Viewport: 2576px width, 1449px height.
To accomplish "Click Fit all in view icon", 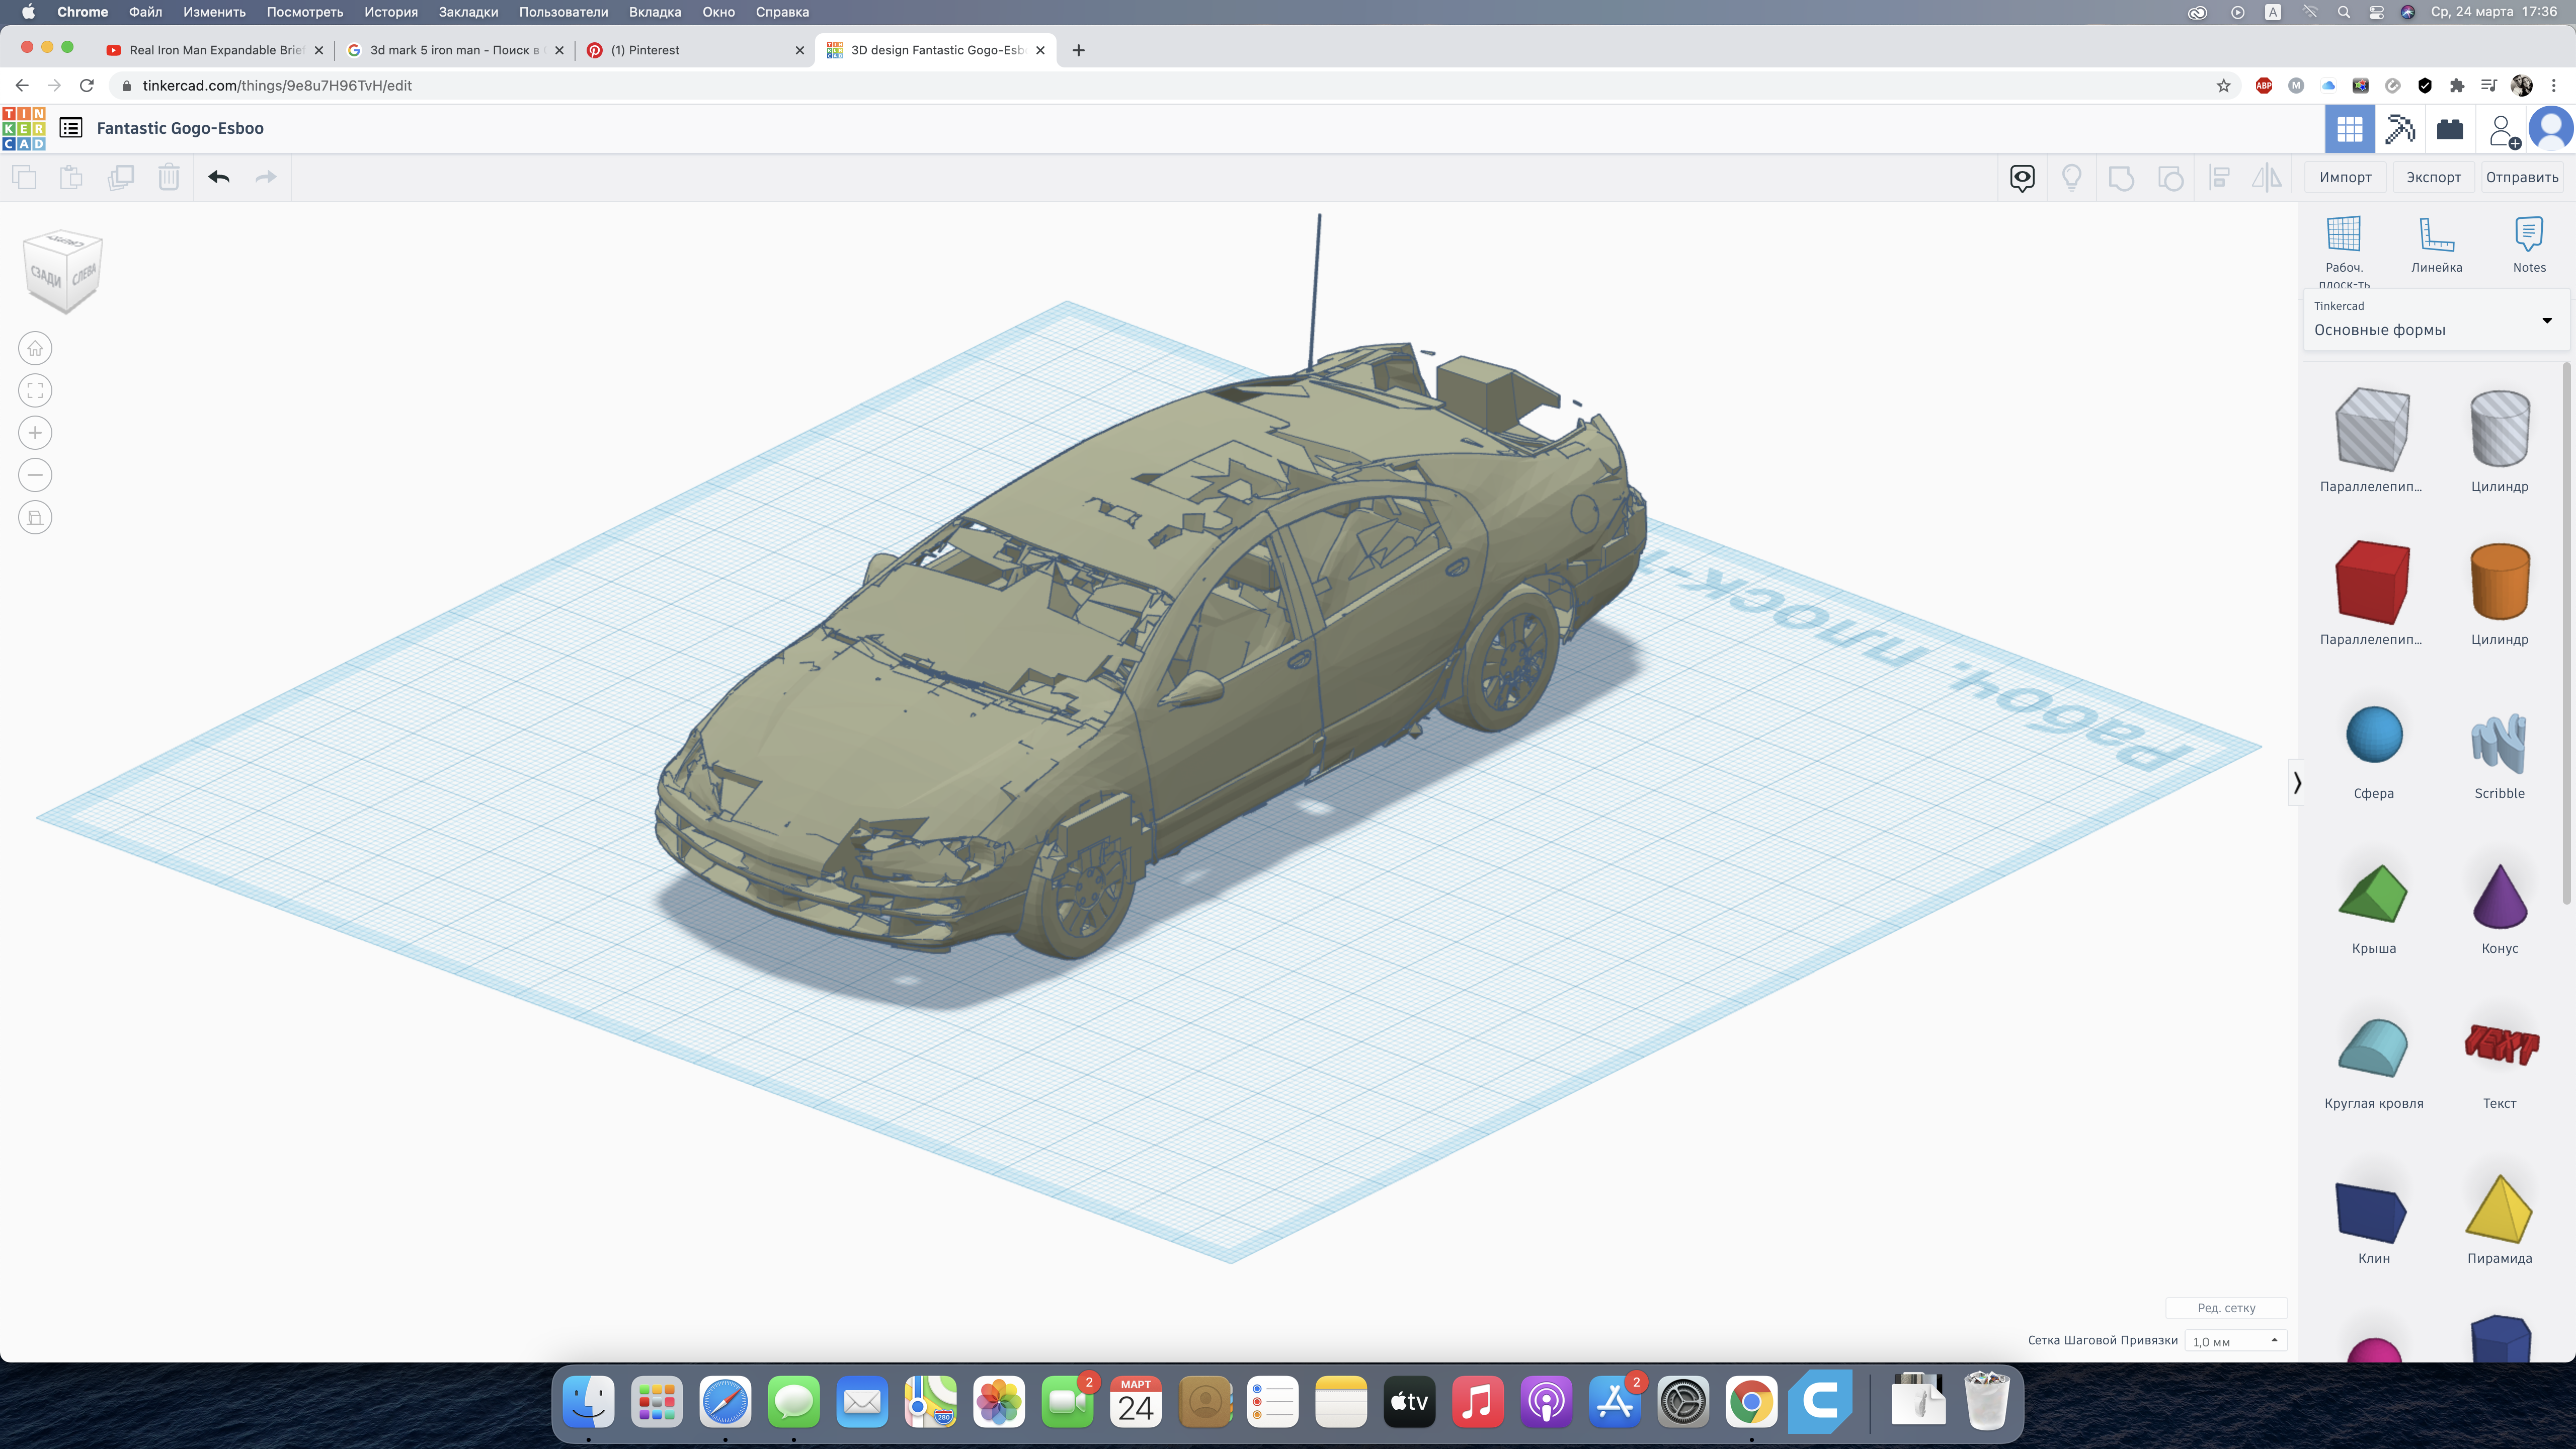I will pyautogui.click(x=35, y=390).
